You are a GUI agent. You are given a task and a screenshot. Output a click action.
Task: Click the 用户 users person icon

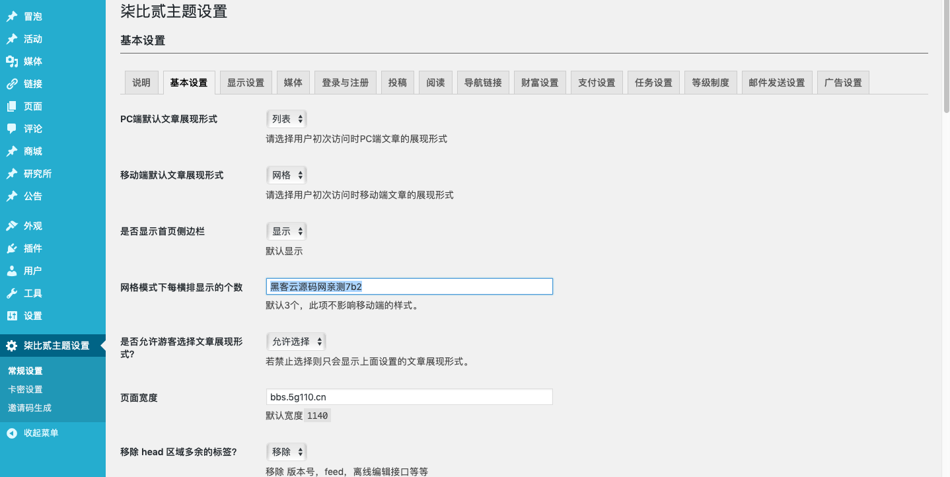coord(12,271)
